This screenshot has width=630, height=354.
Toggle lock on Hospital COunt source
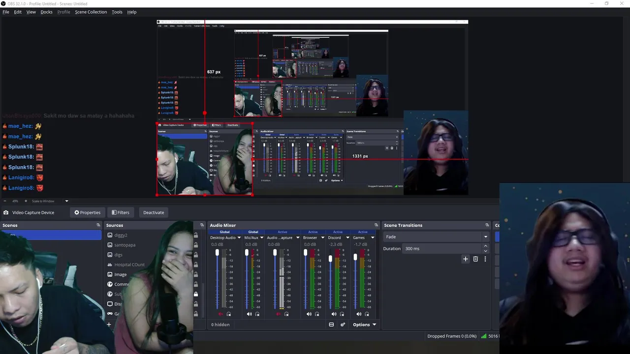[x=196, y=265]
